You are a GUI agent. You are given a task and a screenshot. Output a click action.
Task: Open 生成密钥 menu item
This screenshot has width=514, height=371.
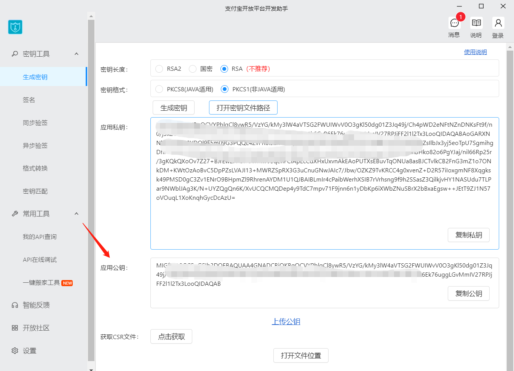[x=43, y=76]
